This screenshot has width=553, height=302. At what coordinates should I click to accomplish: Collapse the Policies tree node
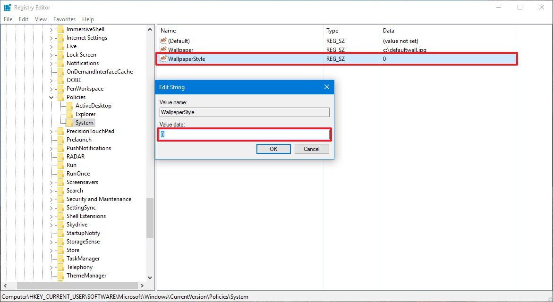pos(51,97)
